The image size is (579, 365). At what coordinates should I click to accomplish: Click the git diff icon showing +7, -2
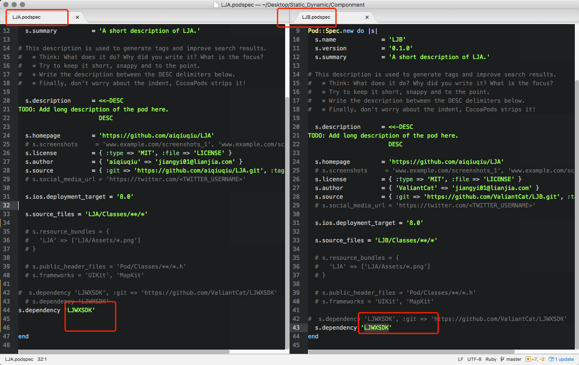click(x=528, y=359)
